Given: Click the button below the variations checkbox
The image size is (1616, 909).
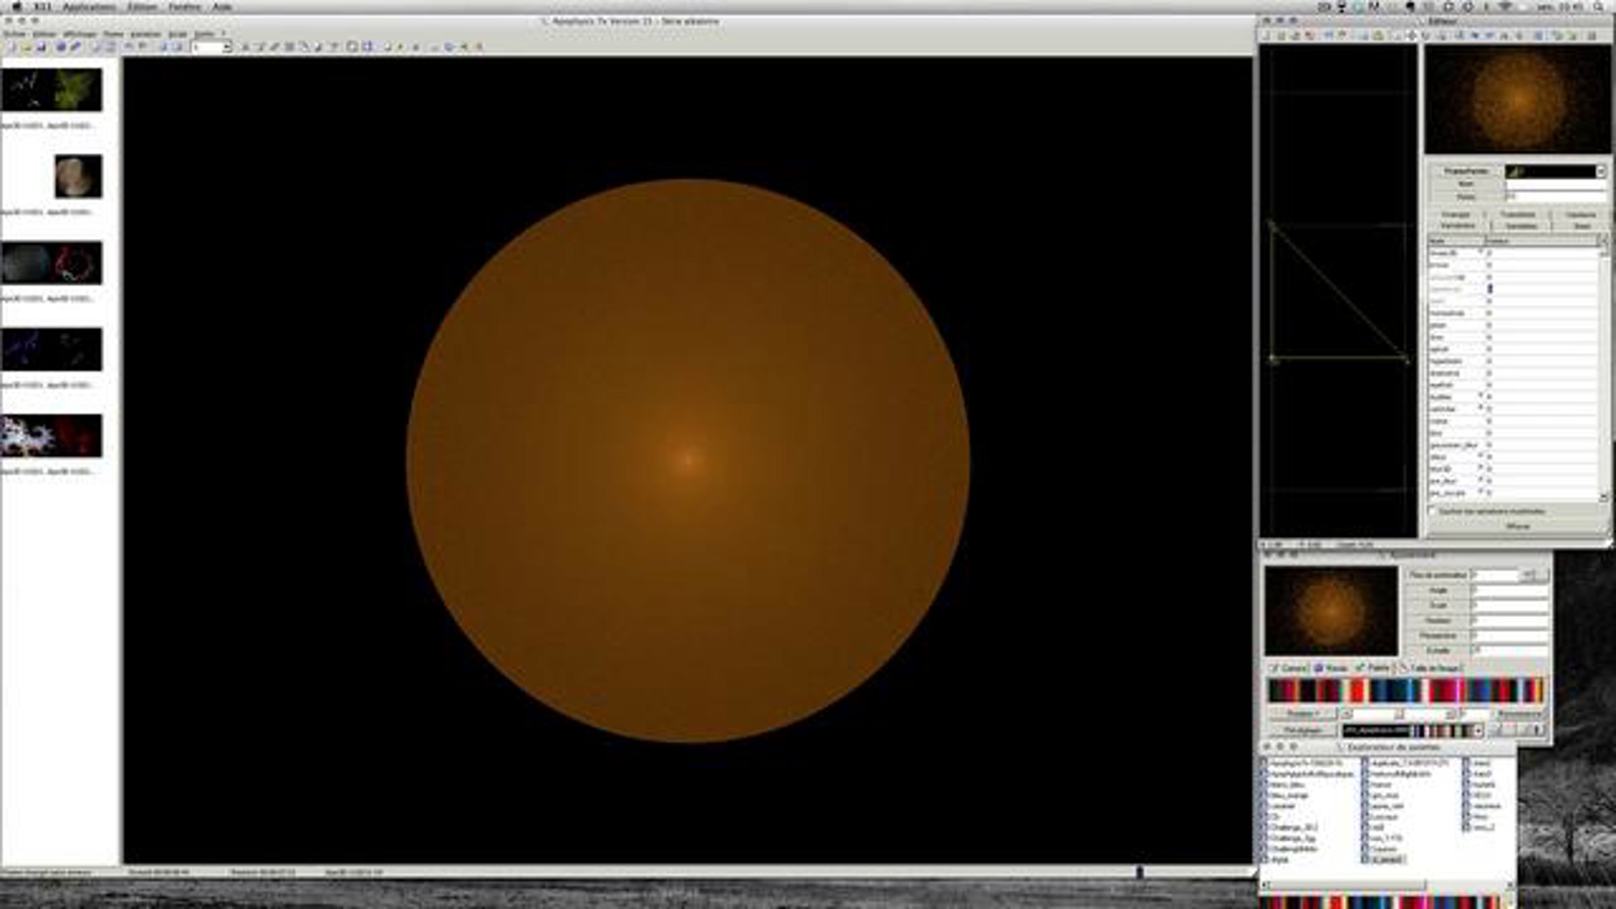Looking at the screenshot, I should (1518, 527).
